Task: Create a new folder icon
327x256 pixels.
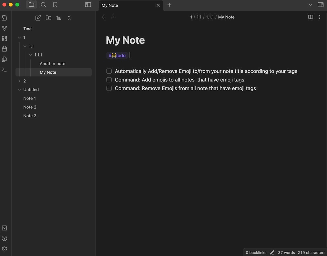Action: click(48, 18)
